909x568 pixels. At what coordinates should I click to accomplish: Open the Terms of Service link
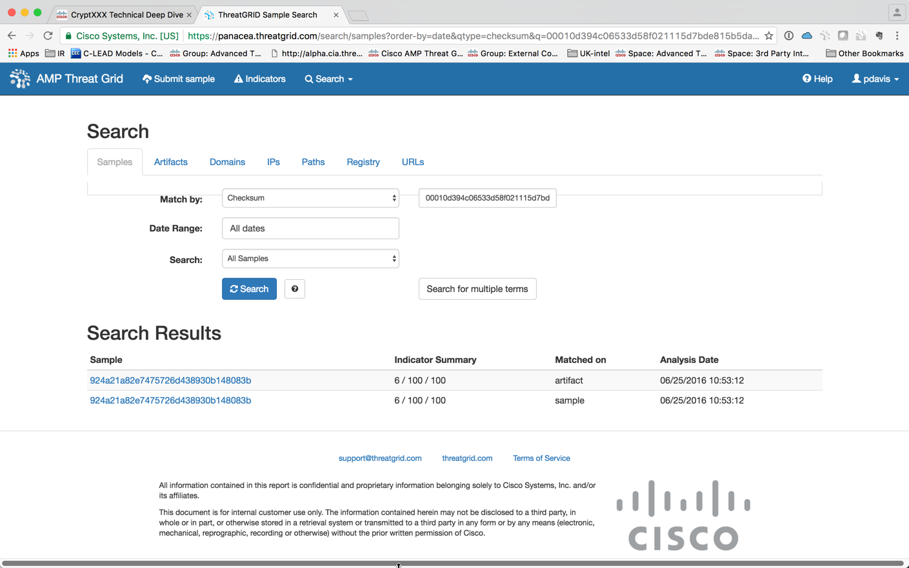point(541,458)
